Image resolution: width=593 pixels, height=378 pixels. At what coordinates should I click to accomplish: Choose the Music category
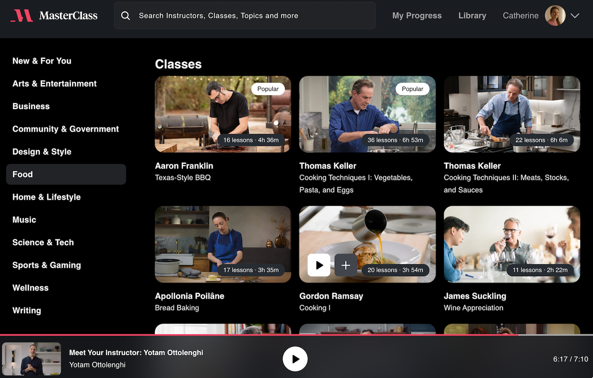pyautogui.click(x=24, y=220)
